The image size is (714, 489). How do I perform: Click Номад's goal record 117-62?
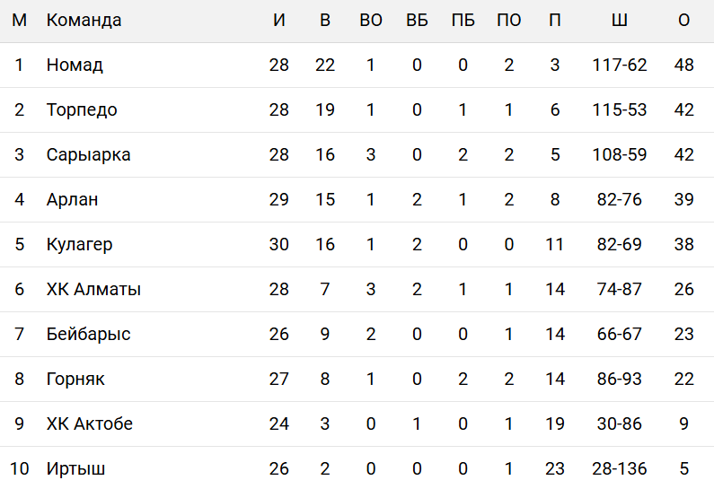coord(620,65)
